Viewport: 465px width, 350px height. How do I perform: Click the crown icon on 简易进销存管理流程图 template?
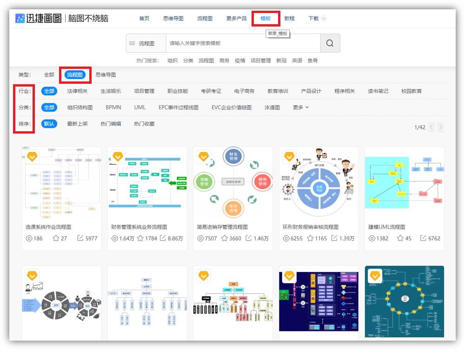click(x=203, y=157)
